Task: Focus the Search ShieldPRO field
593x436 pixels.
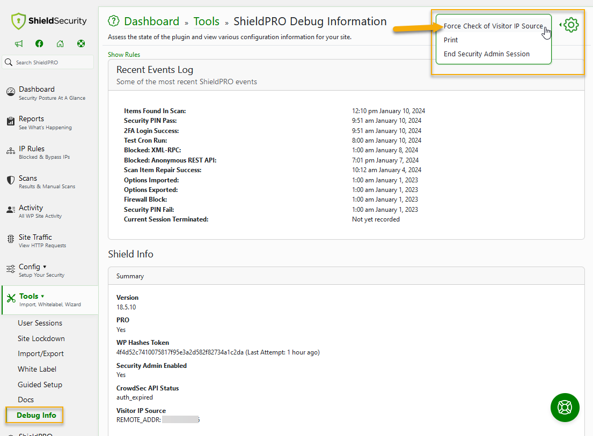Action: pyautogui.click(x=48, y=62)
